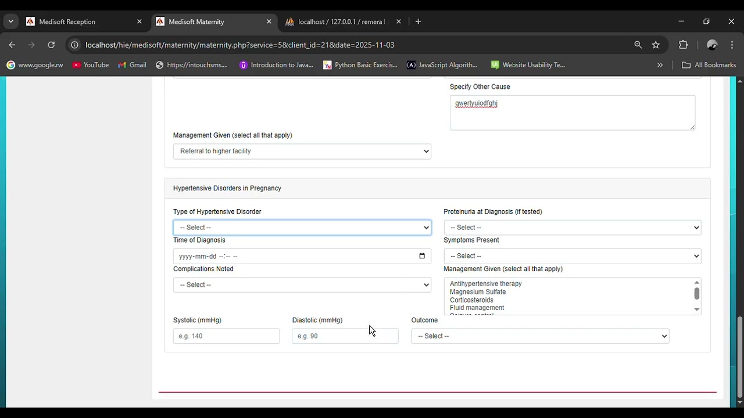744x418 pixels.
Task: Click the zoom magnifier icon in address bar
Action: tap(638, 45)
